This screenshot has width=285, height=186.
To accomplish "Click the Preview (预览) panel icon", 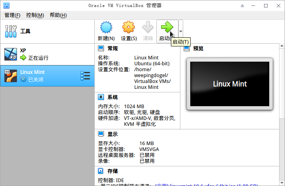I will (x=187, y=48).
